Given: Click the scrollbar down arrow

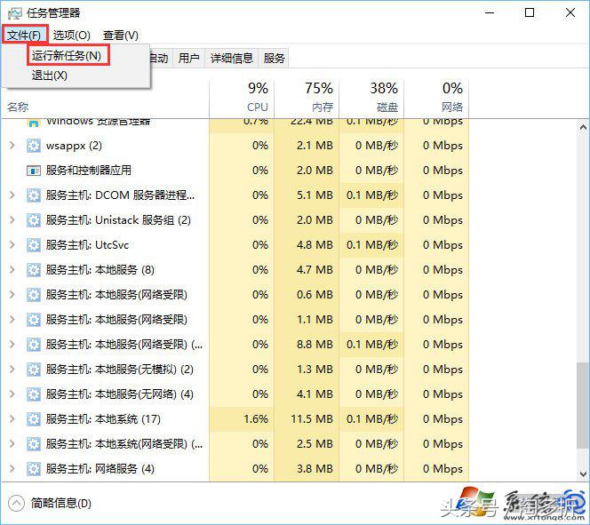Looking at the screenshot, I should (583, 473).
